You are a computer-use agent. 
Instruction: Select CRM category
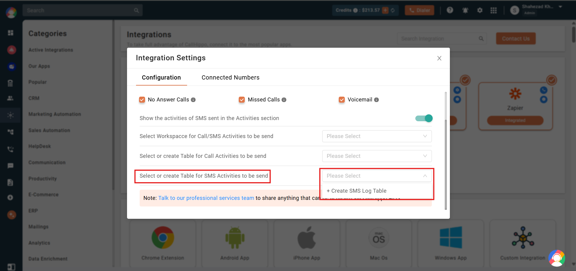[34, 98]
